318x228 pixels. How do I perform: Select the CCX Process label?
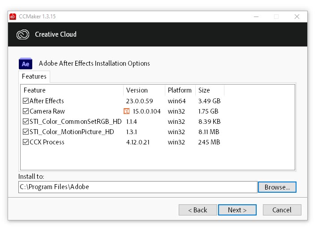pyautogui.click(x=47, y=142)
